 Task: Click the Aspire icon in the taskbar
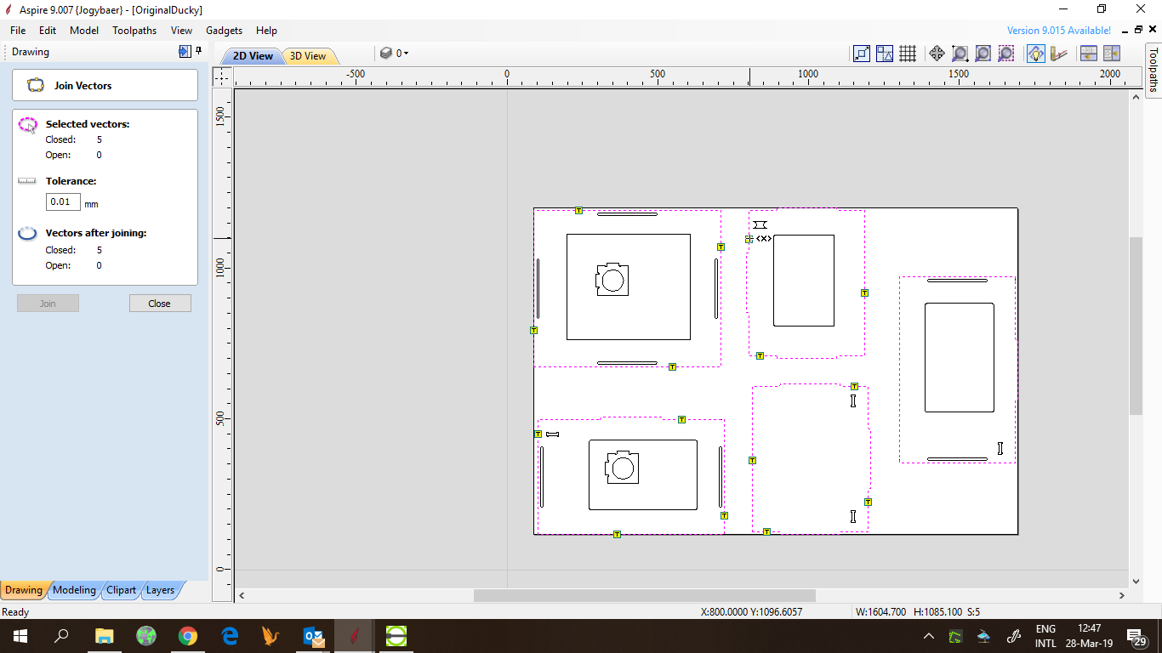click(355, 636)
